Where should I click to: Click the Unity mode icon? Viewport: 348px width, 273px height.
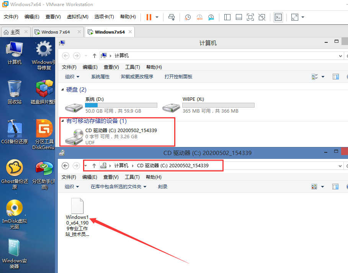262,17
